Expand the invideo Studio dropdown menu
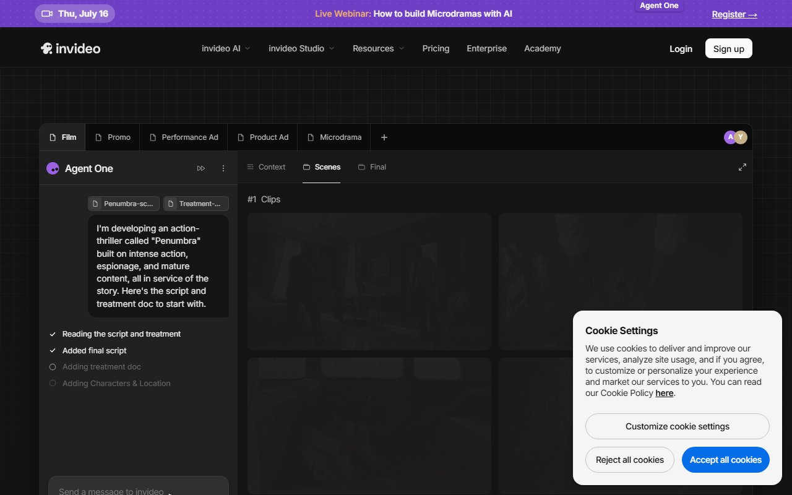This screenshot has width=792, height=495. pyautogui.click(x=301, y=48)
